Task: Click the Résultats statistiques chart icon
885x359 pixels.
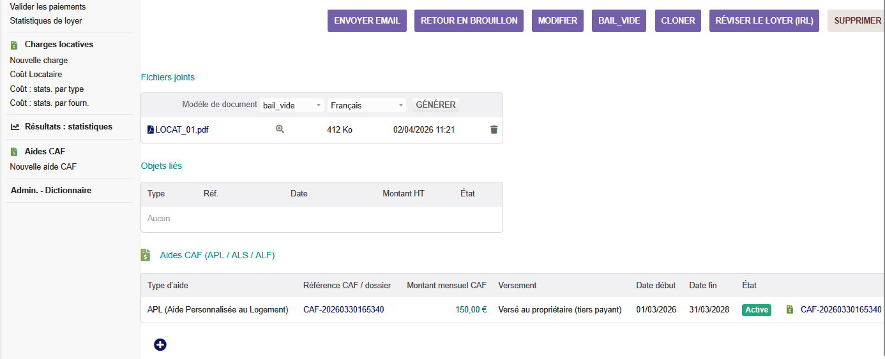Action: 15,127
